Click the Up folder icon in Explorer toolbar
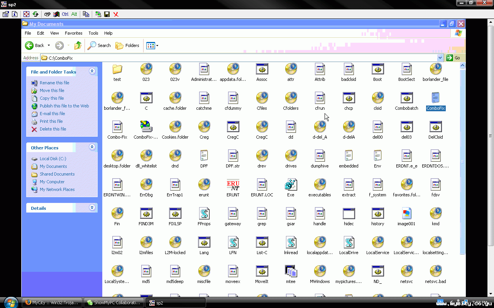The height and width of the screenshot is (308, 494). [x=78, y=45]
